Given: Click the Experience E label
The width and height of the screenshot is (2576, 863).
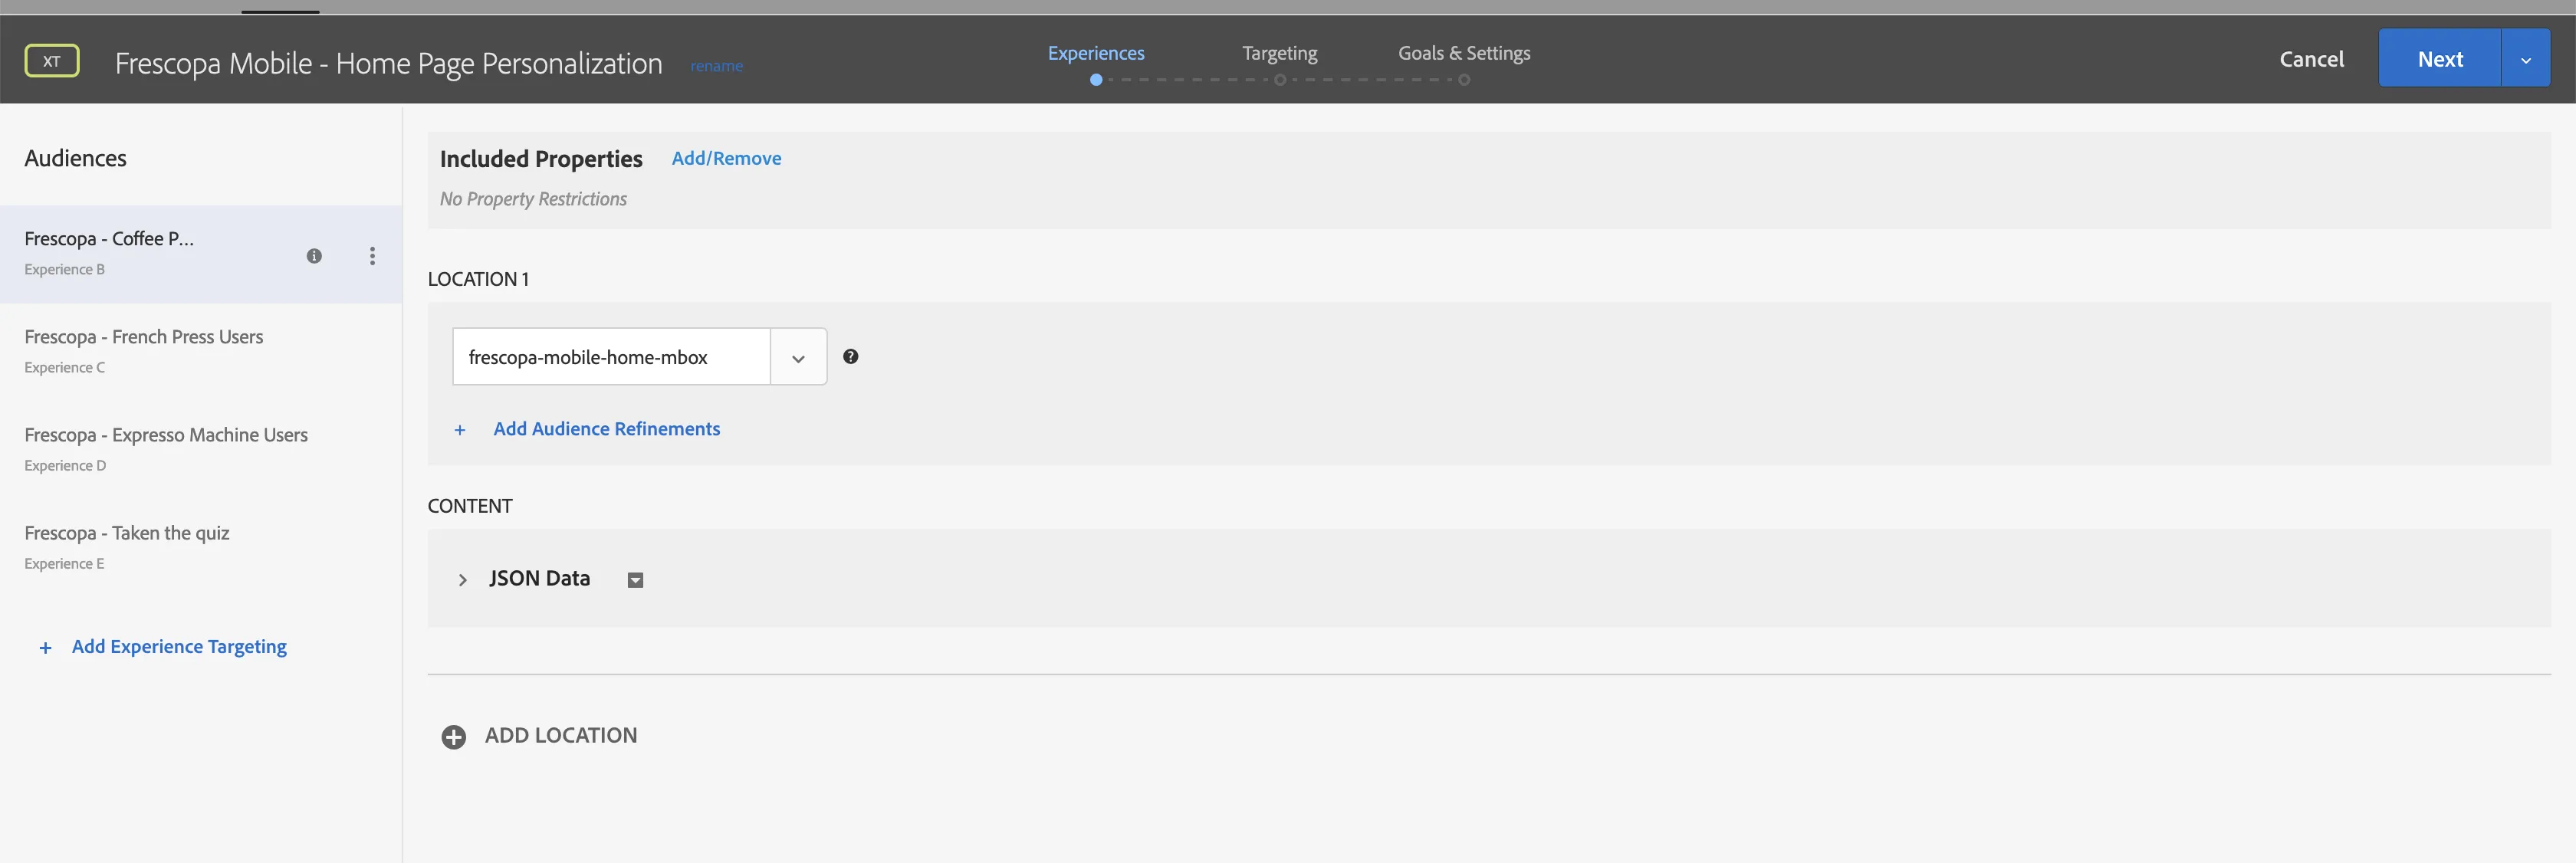Looking at the screenshot, I should click(x=64, y=564).
